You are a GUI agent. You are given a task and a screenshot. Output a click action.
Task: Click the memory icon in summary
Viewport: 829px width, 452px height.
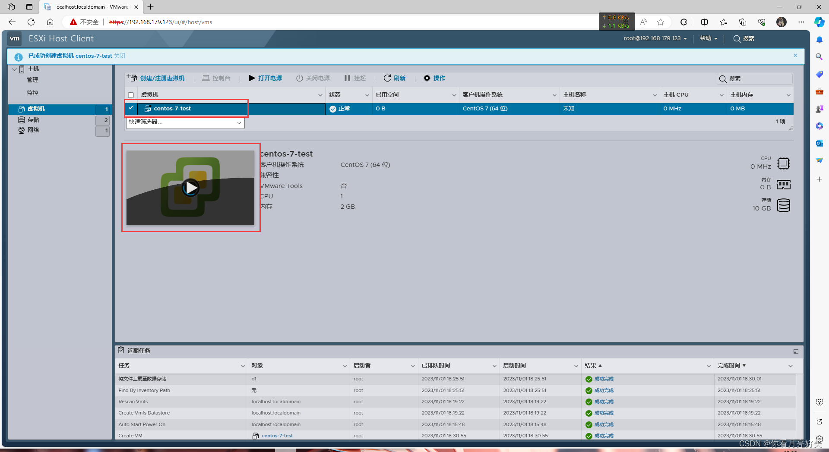[784, 185]
